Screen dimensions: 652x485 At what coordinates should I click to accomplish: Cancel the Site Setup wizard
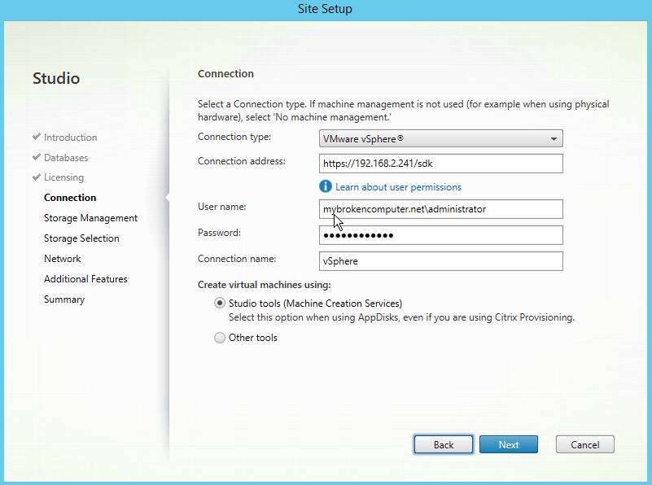pos(584,445)
